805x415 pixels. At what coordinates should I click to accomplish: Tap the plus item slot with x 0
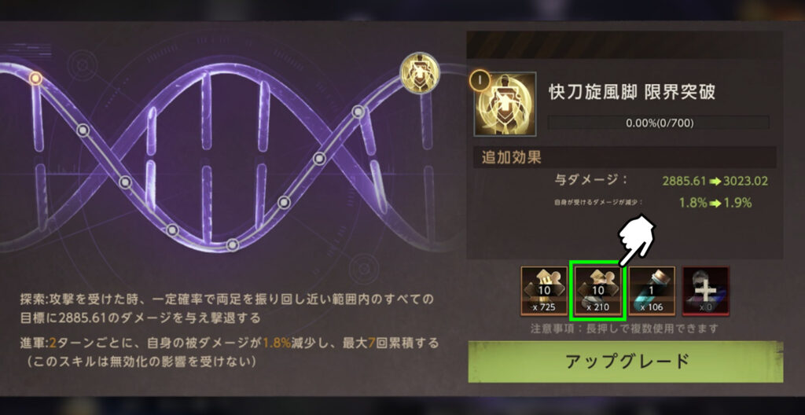(705, 292)
